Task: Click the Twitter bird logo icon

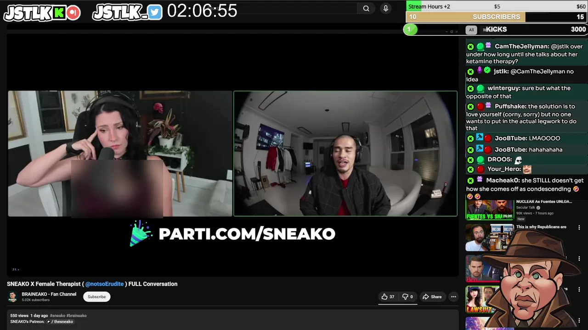Action: pyautogui.click(x=155, y=12)
